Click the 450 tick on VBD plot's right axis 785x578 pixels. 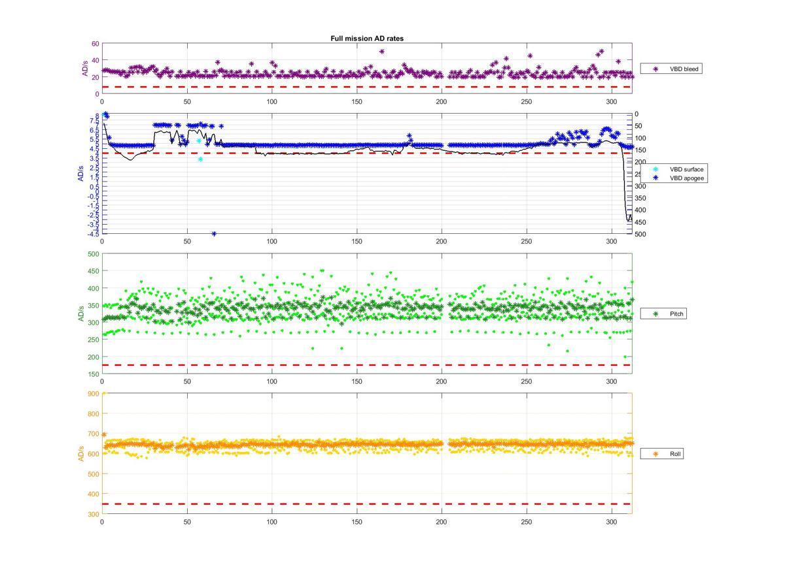[x=639, y=222]
